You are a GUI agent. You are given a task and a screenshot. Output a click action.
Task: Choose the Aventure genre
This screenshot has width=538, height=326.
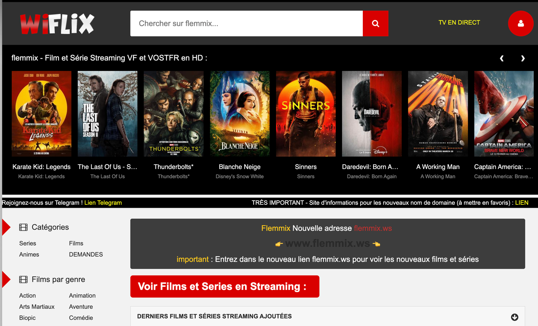coord(81,307)
